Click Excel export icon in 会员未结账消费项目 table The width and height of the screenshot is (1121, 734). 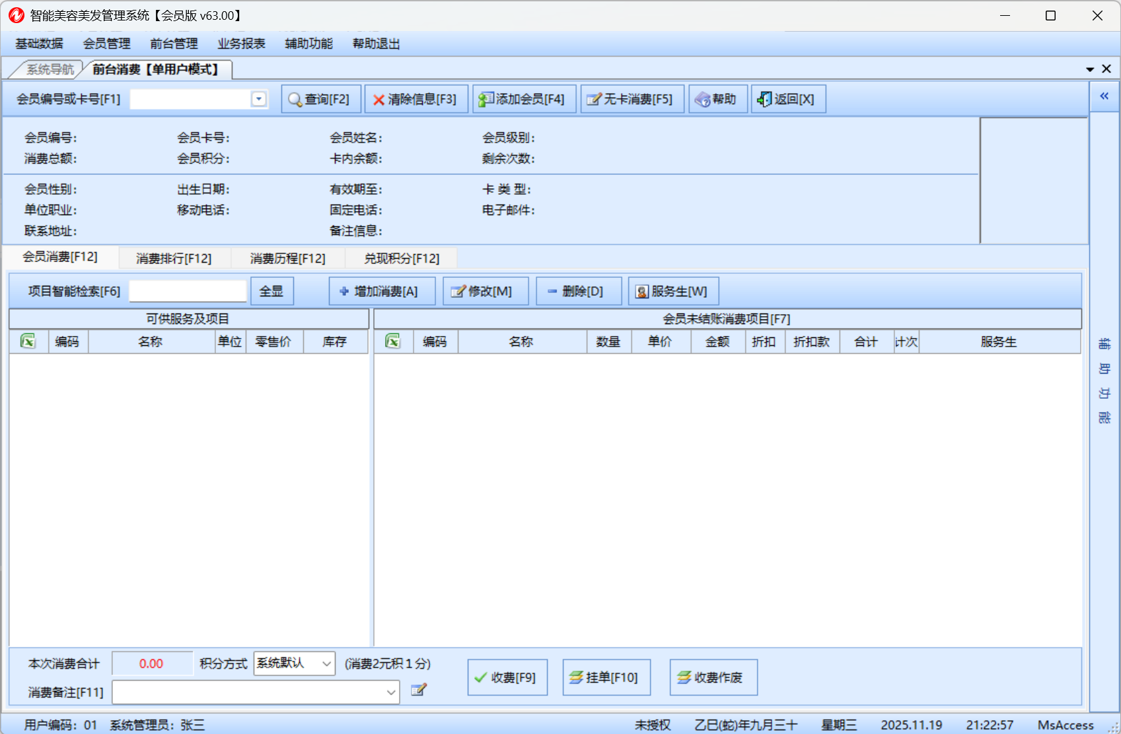tap(393, 341)
